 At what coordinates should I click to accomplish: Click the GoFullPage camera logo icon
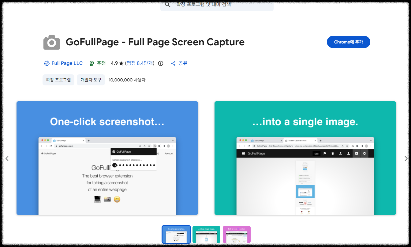(51, 42)
